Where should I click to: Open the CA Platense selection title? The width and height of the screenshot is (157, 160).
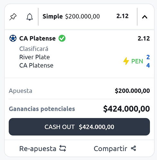[37, 38]
